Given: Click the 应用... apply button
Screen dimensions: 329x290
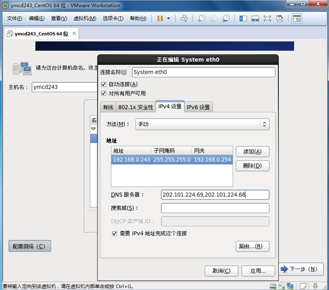Looking at the screenshot, I should pyautogui.click(x=258, y=271).
